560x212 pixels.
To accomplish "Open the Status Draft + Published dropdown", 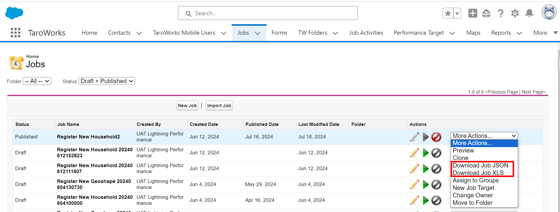I will coord(107,81).
